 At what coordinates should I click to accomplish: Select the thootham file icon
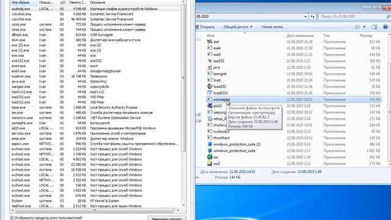tap(210, 137)
